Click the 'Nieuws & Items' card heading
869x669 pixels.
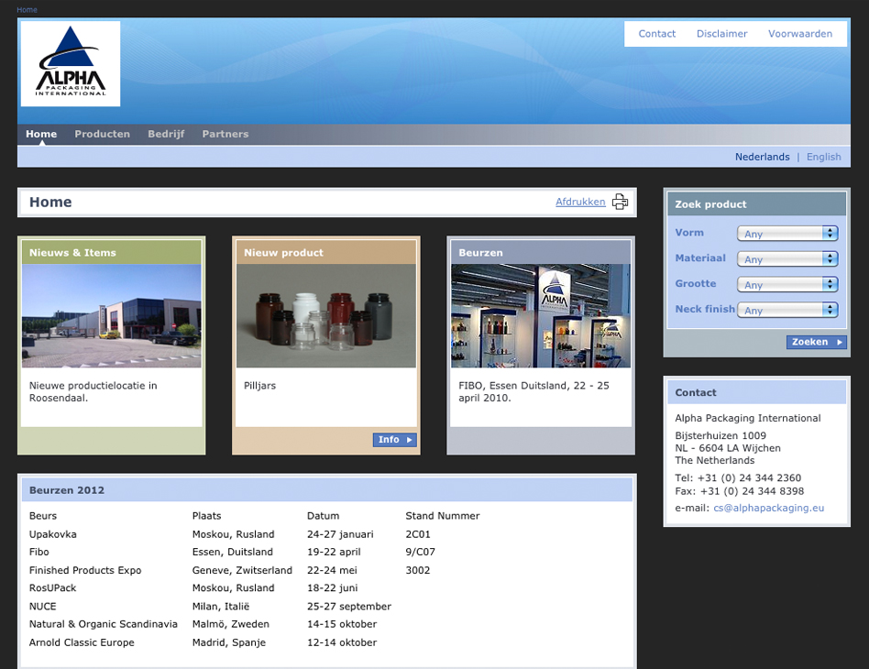coord(72,253)
